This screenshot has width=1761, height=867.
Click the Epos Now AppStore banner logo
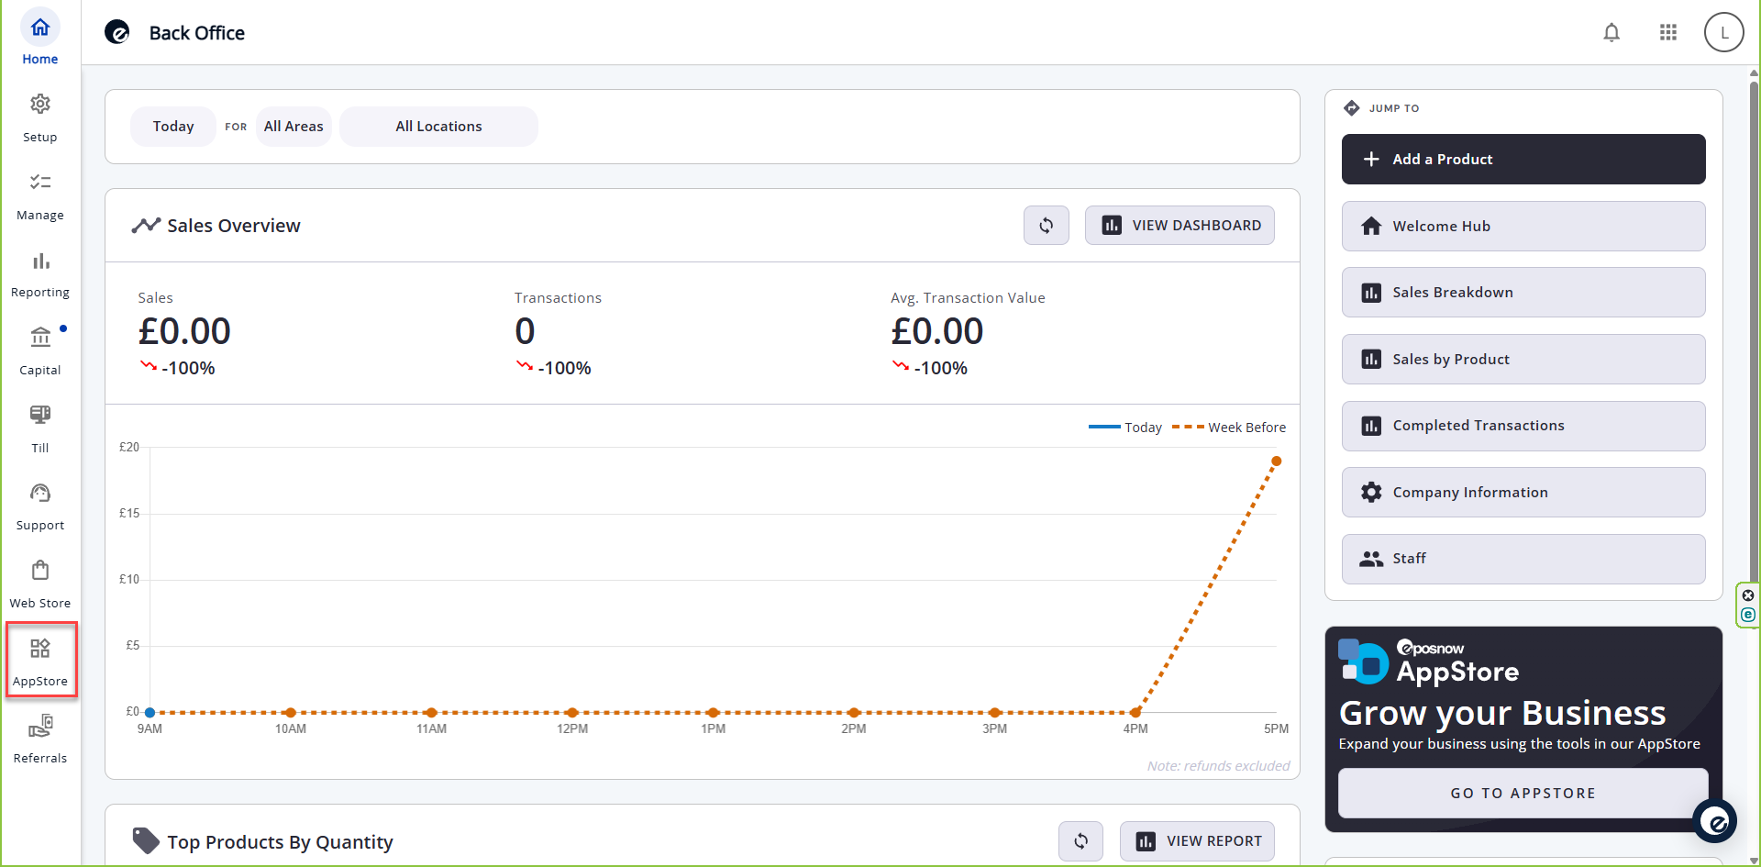coord(1428,662)
